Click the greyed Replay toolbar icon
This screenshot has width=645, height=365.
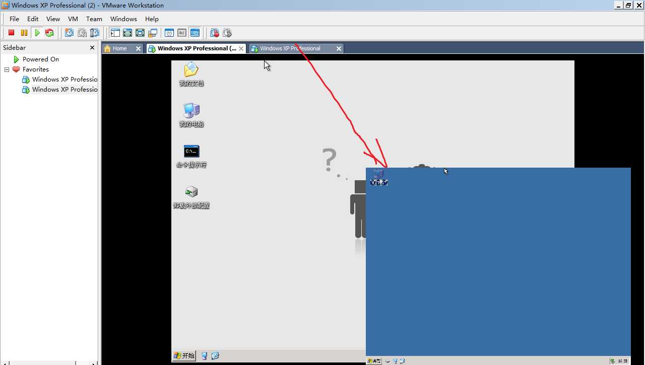(x=227, y=33)
